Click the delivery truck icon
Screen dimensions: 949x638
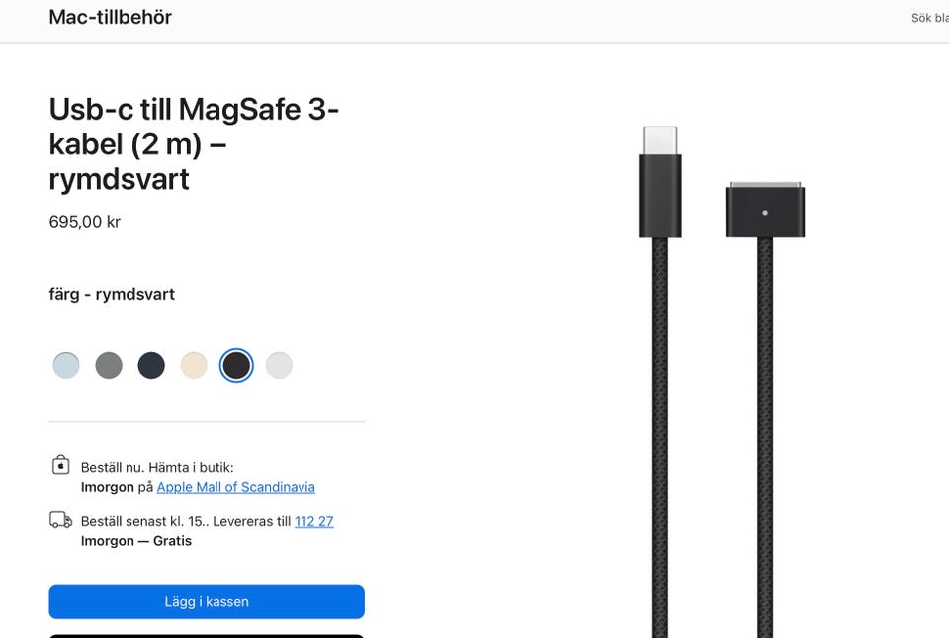click(x=60, y=520)
